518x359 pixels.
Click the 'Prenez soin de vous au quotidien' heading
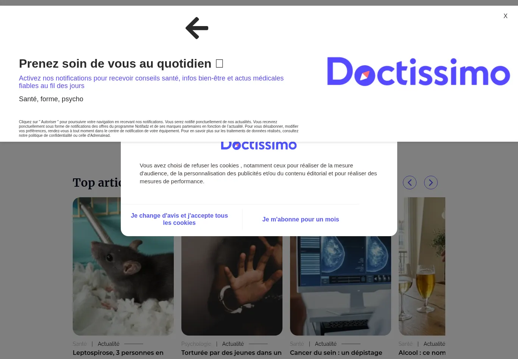pyautogui.click(x=115, y=63)
